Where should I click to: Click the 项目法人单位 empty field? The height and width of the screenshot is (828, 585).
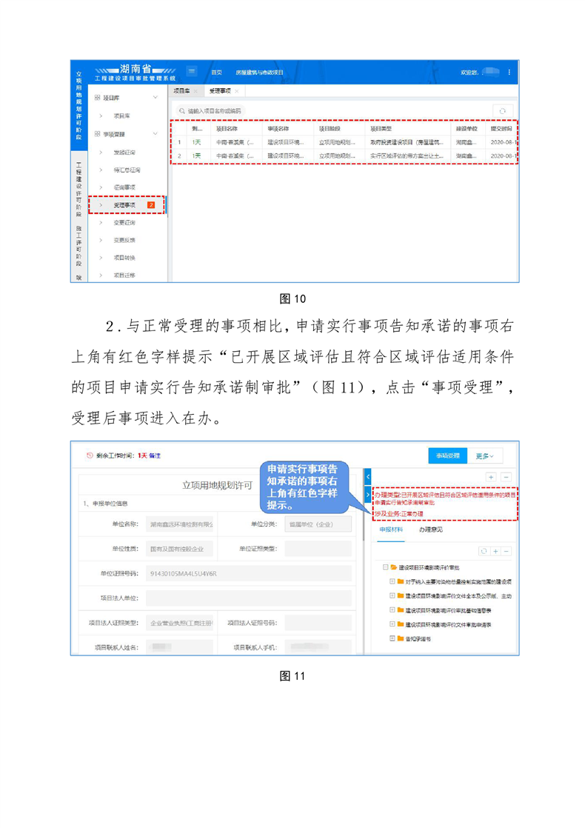pyautogui.click(x=249, y=598)
